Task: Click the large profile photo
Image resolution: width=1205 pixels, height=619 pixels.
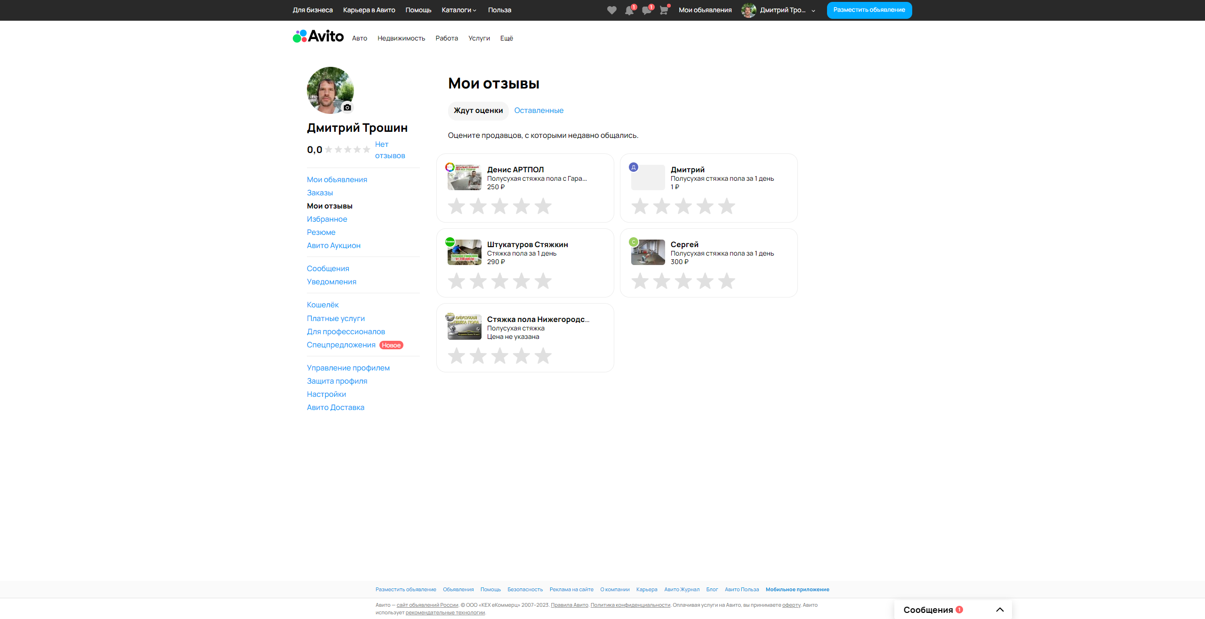Action: 330,90
